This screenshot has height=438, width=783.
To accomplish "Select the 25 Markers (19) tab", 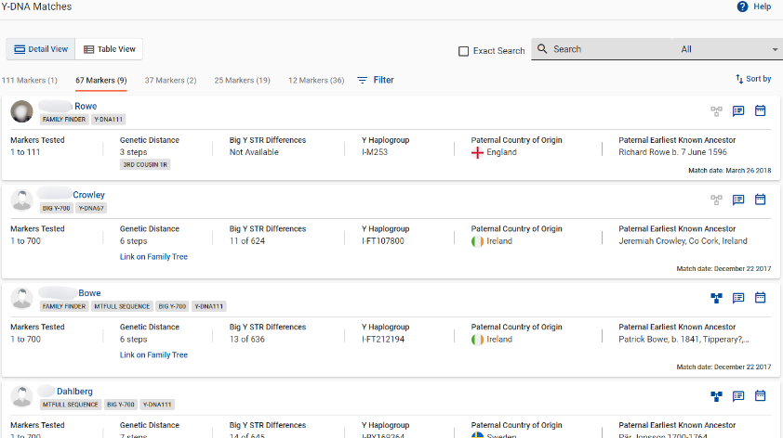I will point(242,80).
